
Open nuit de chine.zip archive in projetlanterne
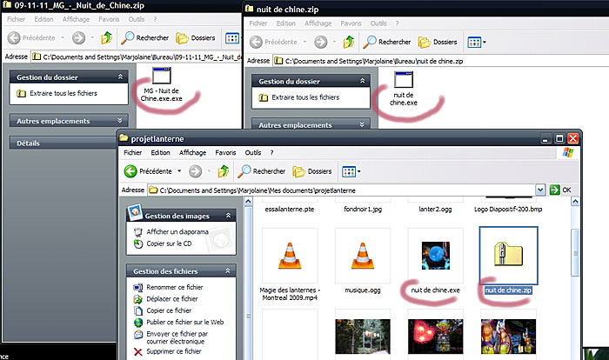point(509,255)
